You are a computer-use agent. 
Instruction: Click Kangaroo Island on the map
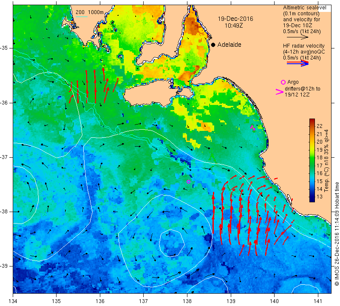158,94
